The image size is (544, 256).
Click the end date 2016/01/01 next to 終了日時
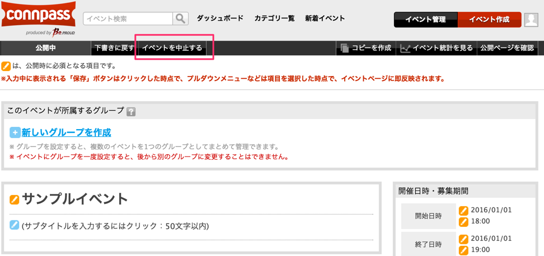[x=491, y=239]
